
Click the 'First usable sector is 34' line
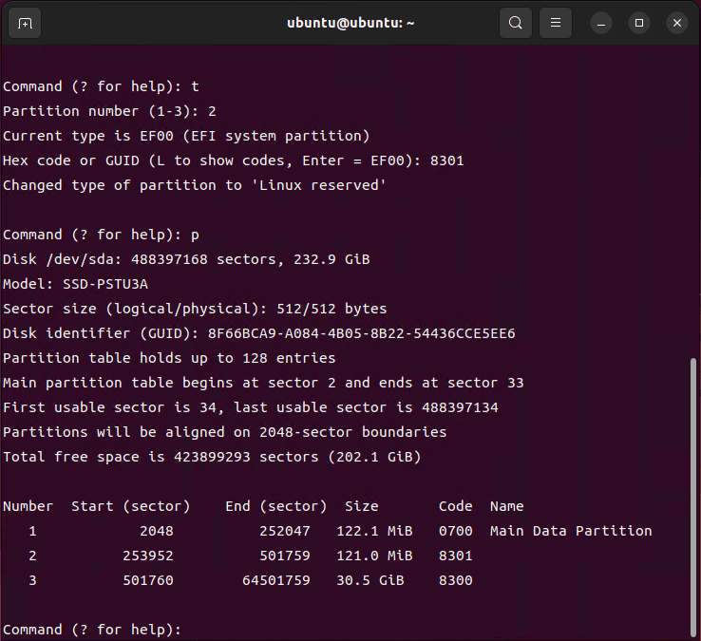click(251, 407)
